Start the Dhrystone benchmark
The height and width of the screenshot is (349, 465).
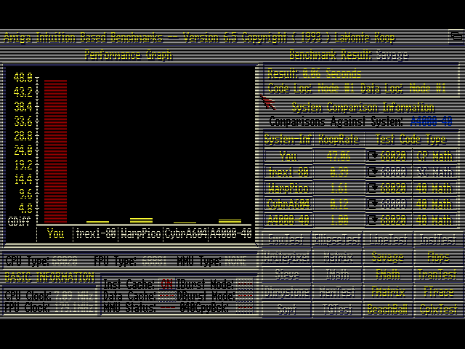288,292
